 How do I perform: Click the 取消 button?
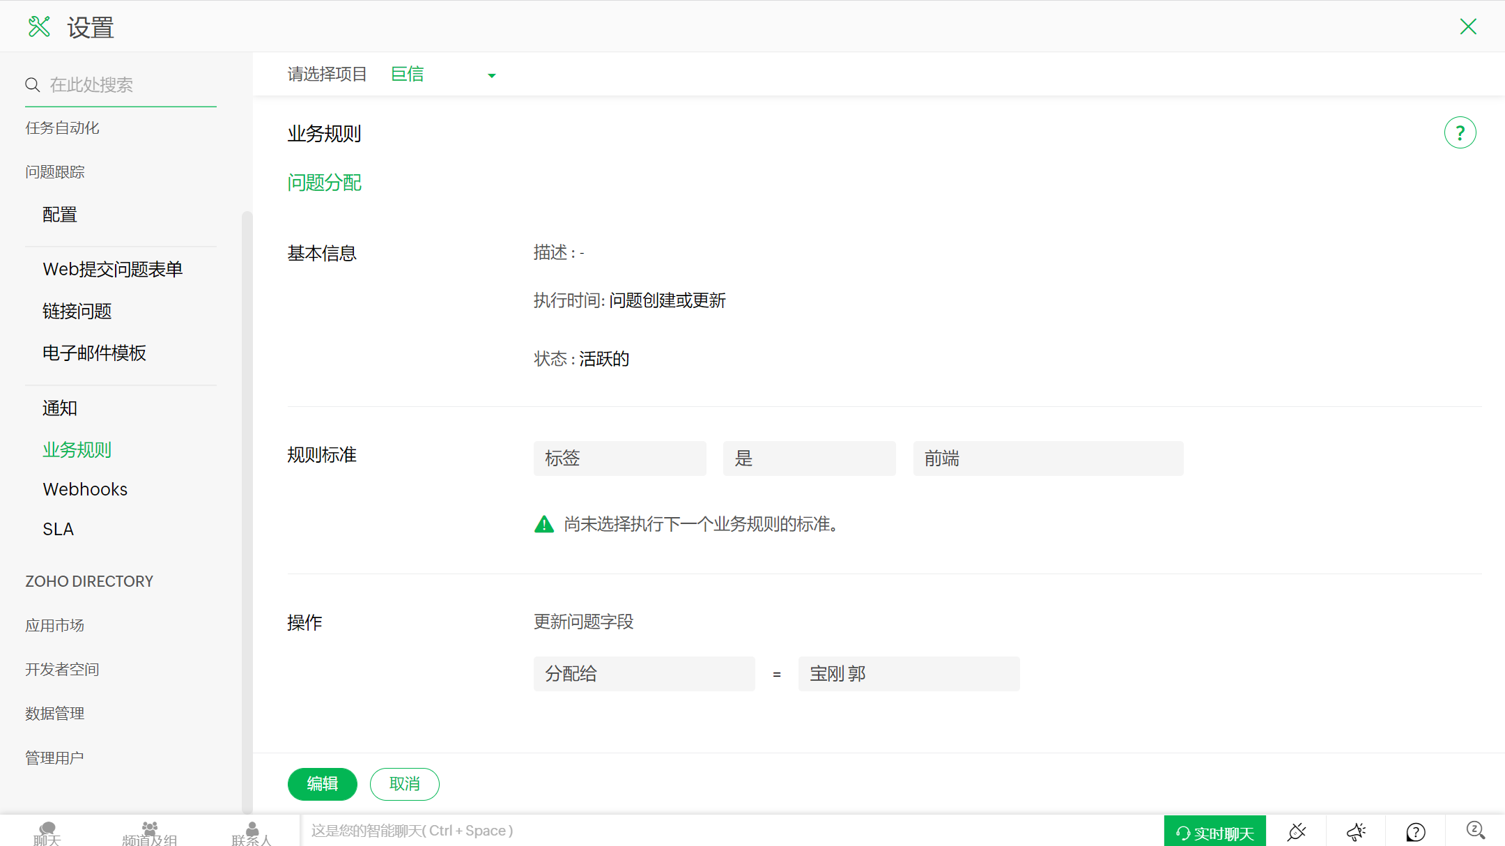point(404,784)
